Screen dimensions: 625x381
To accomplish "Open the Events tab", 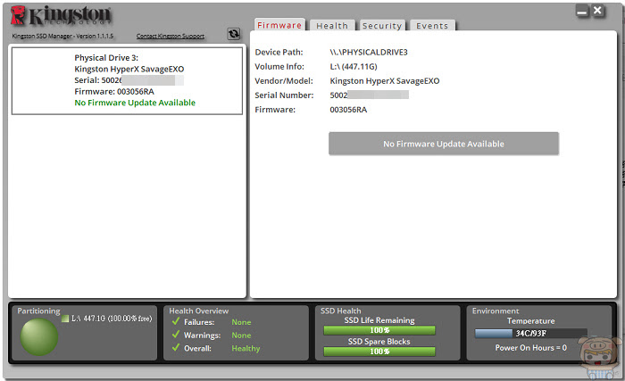I will click(432, 26).
